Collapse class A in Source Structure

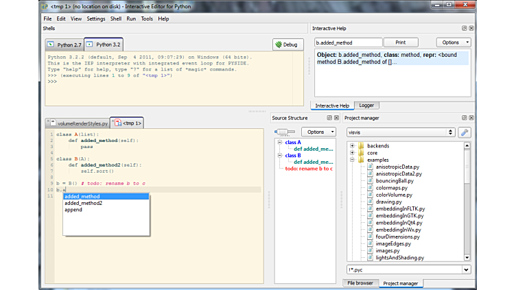click(x=280, y=142)
